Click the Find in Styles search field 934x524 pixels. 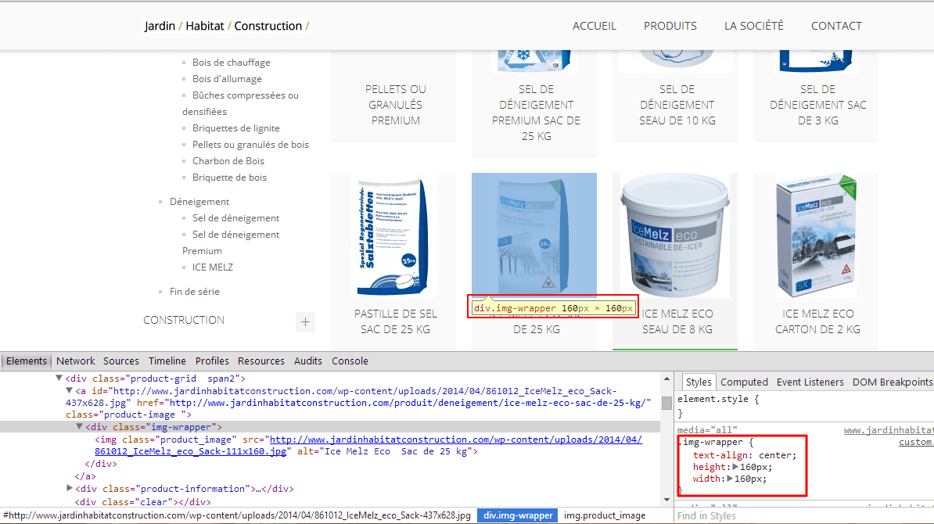802,515
